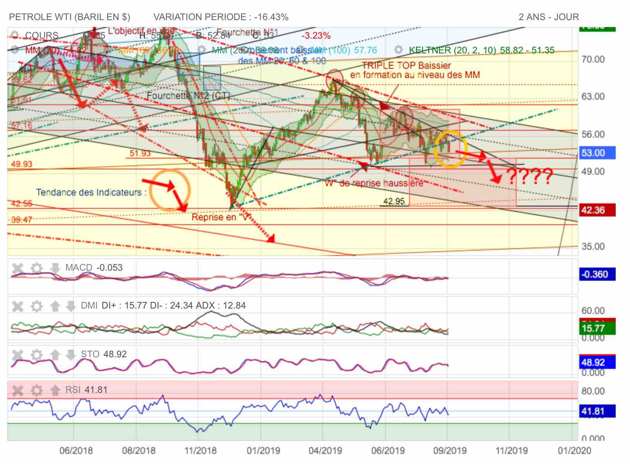Click the DMI label text
Viewport: 630px width, 464px height.
[89, 305]
